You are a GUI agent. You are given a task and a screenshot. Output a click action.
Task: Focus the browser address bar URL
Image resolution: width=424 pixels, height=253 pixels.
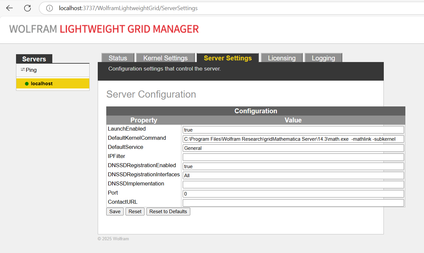[128, 8]
